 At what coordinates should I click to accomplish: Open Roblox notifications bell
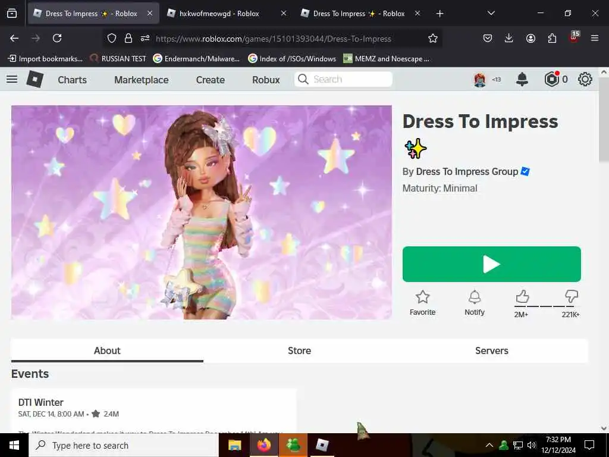pyautogui.click(x=522, y=79)
